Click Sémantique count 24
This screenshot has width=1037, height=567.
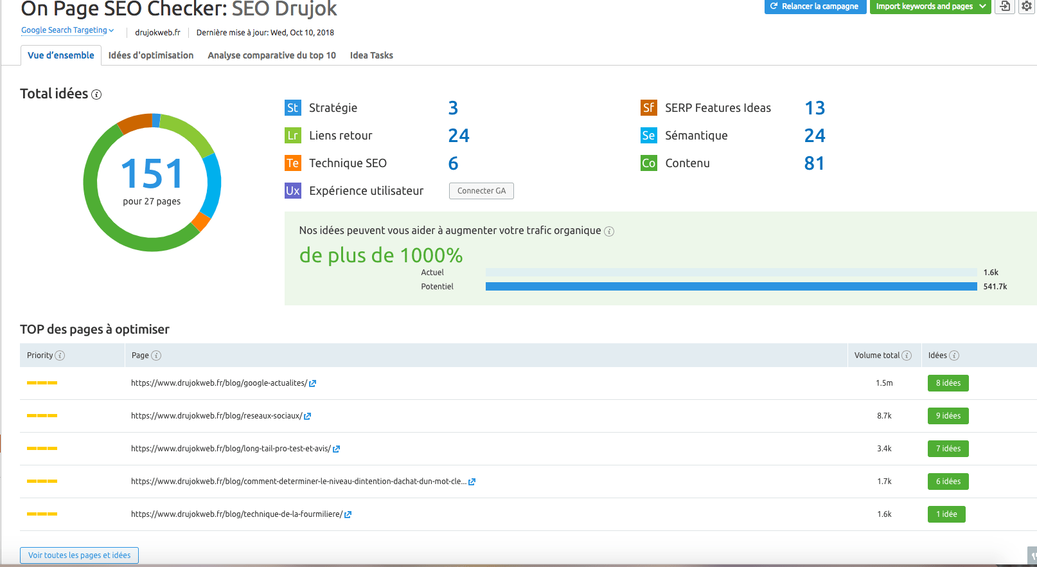815,136
